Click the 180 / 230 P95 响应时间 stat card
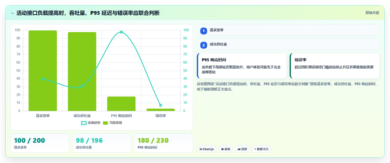 [x=163, y=143]
